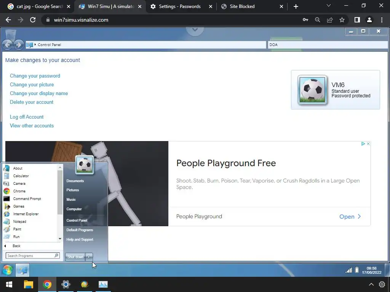Switch to Settings - Passwords tab
Screen dimensions: 390x292
181,6
